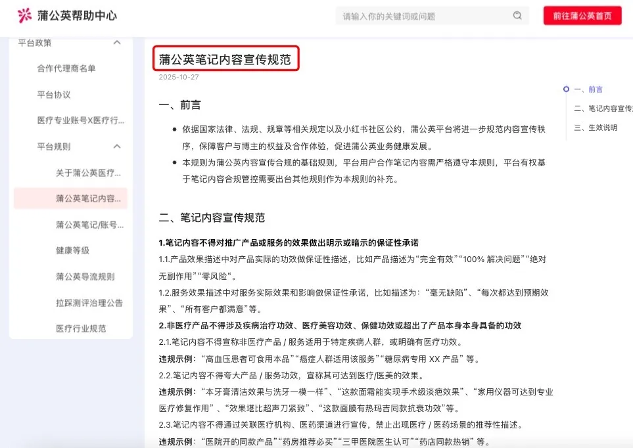Open 平台协议 in sidebar
The width and height of the screenshot is (633, 448).
click(x=54, y=95)
